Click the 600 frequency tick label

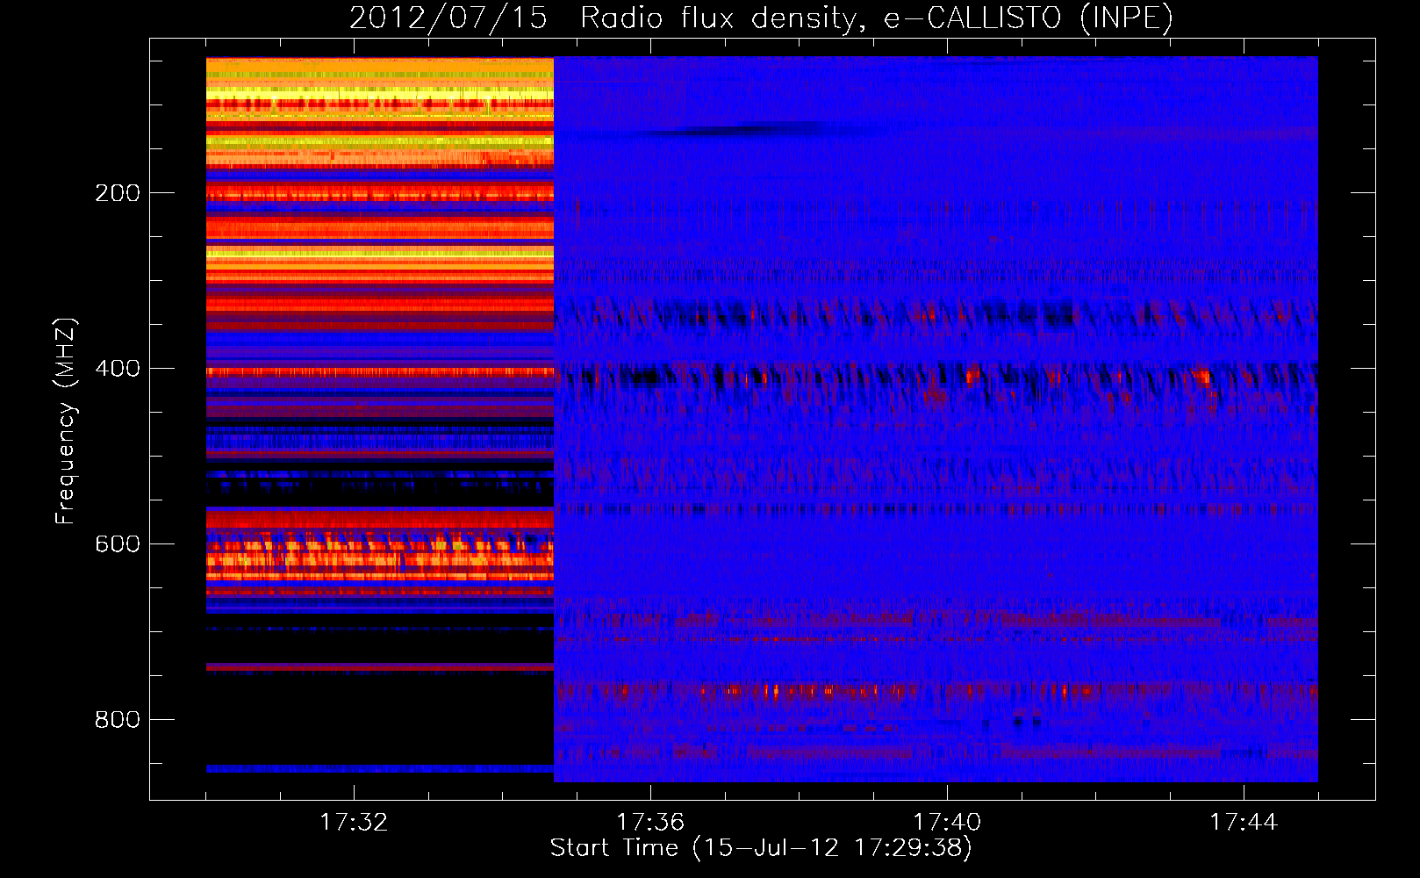pyautogui.click(x=118, y=544)
